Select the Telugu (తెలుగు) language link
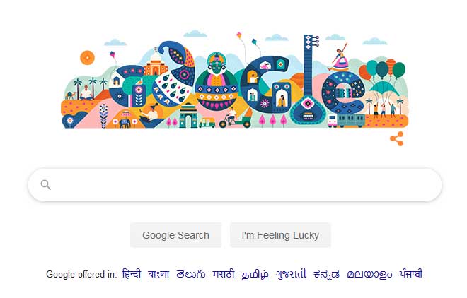The image size is (467, 298). point(191,274)
